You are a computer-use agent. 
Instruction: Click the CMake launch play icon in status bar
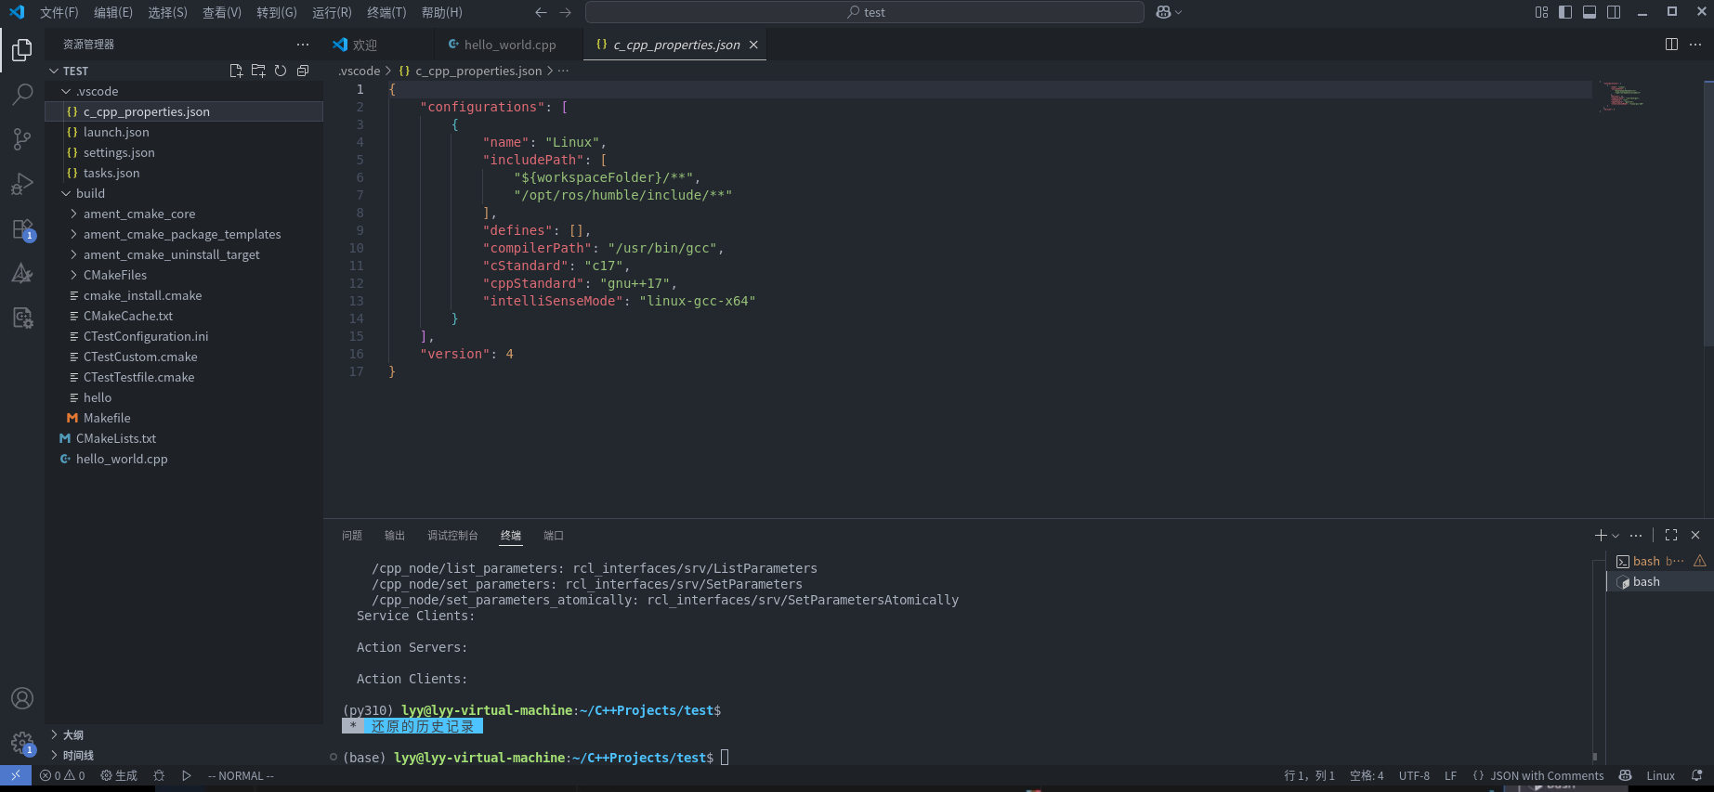pos(187,775)
